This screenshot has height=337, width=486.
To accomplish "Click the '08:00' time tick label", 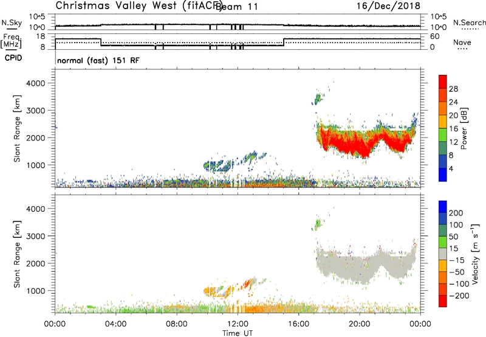I will [x=177, y=324].
